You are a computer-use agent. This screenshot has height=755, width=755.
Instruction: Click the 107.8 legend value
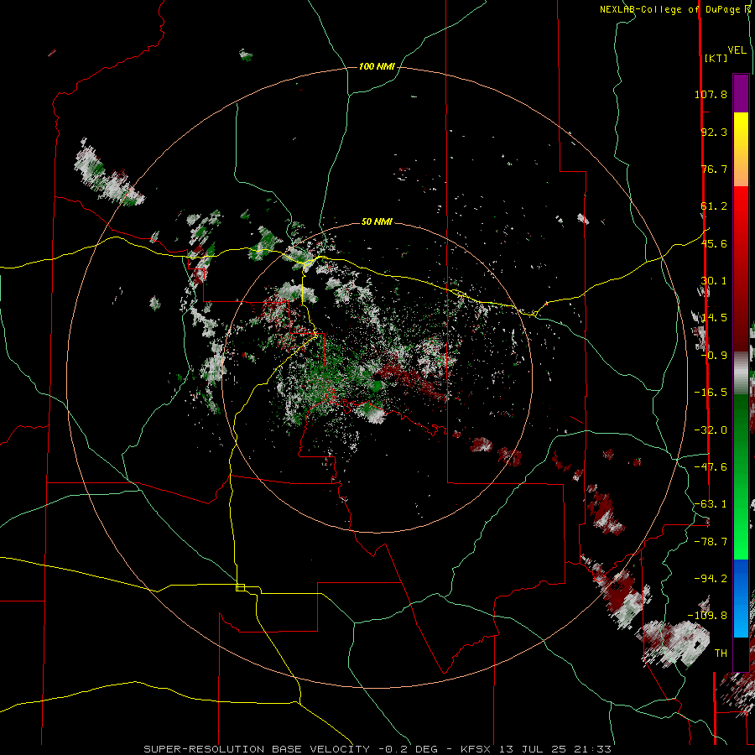[x=711, y=94]
